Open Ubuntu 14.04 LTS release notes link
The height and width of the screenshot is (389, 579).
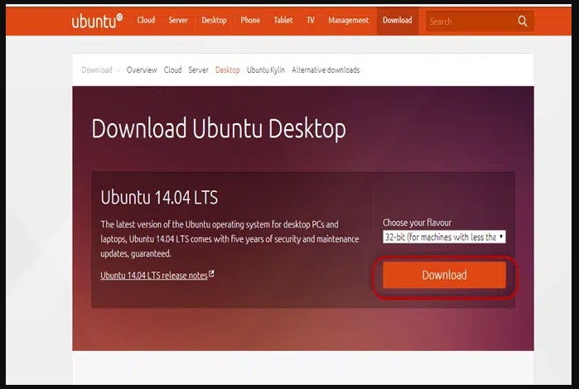click(157, 276)
